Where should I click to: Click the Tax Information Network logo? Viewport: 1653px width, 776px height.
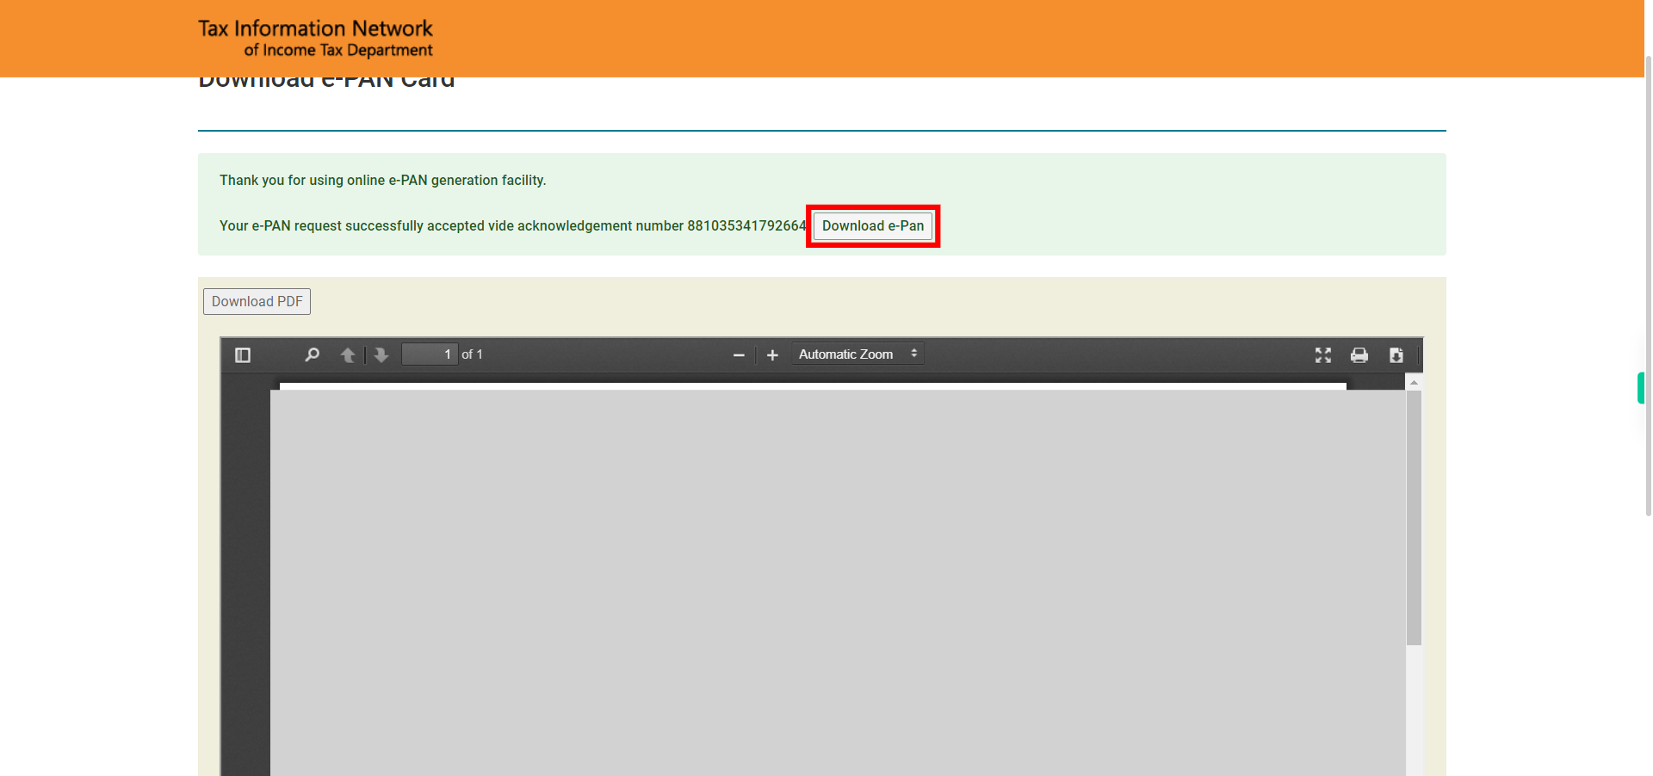pos(315,39)
